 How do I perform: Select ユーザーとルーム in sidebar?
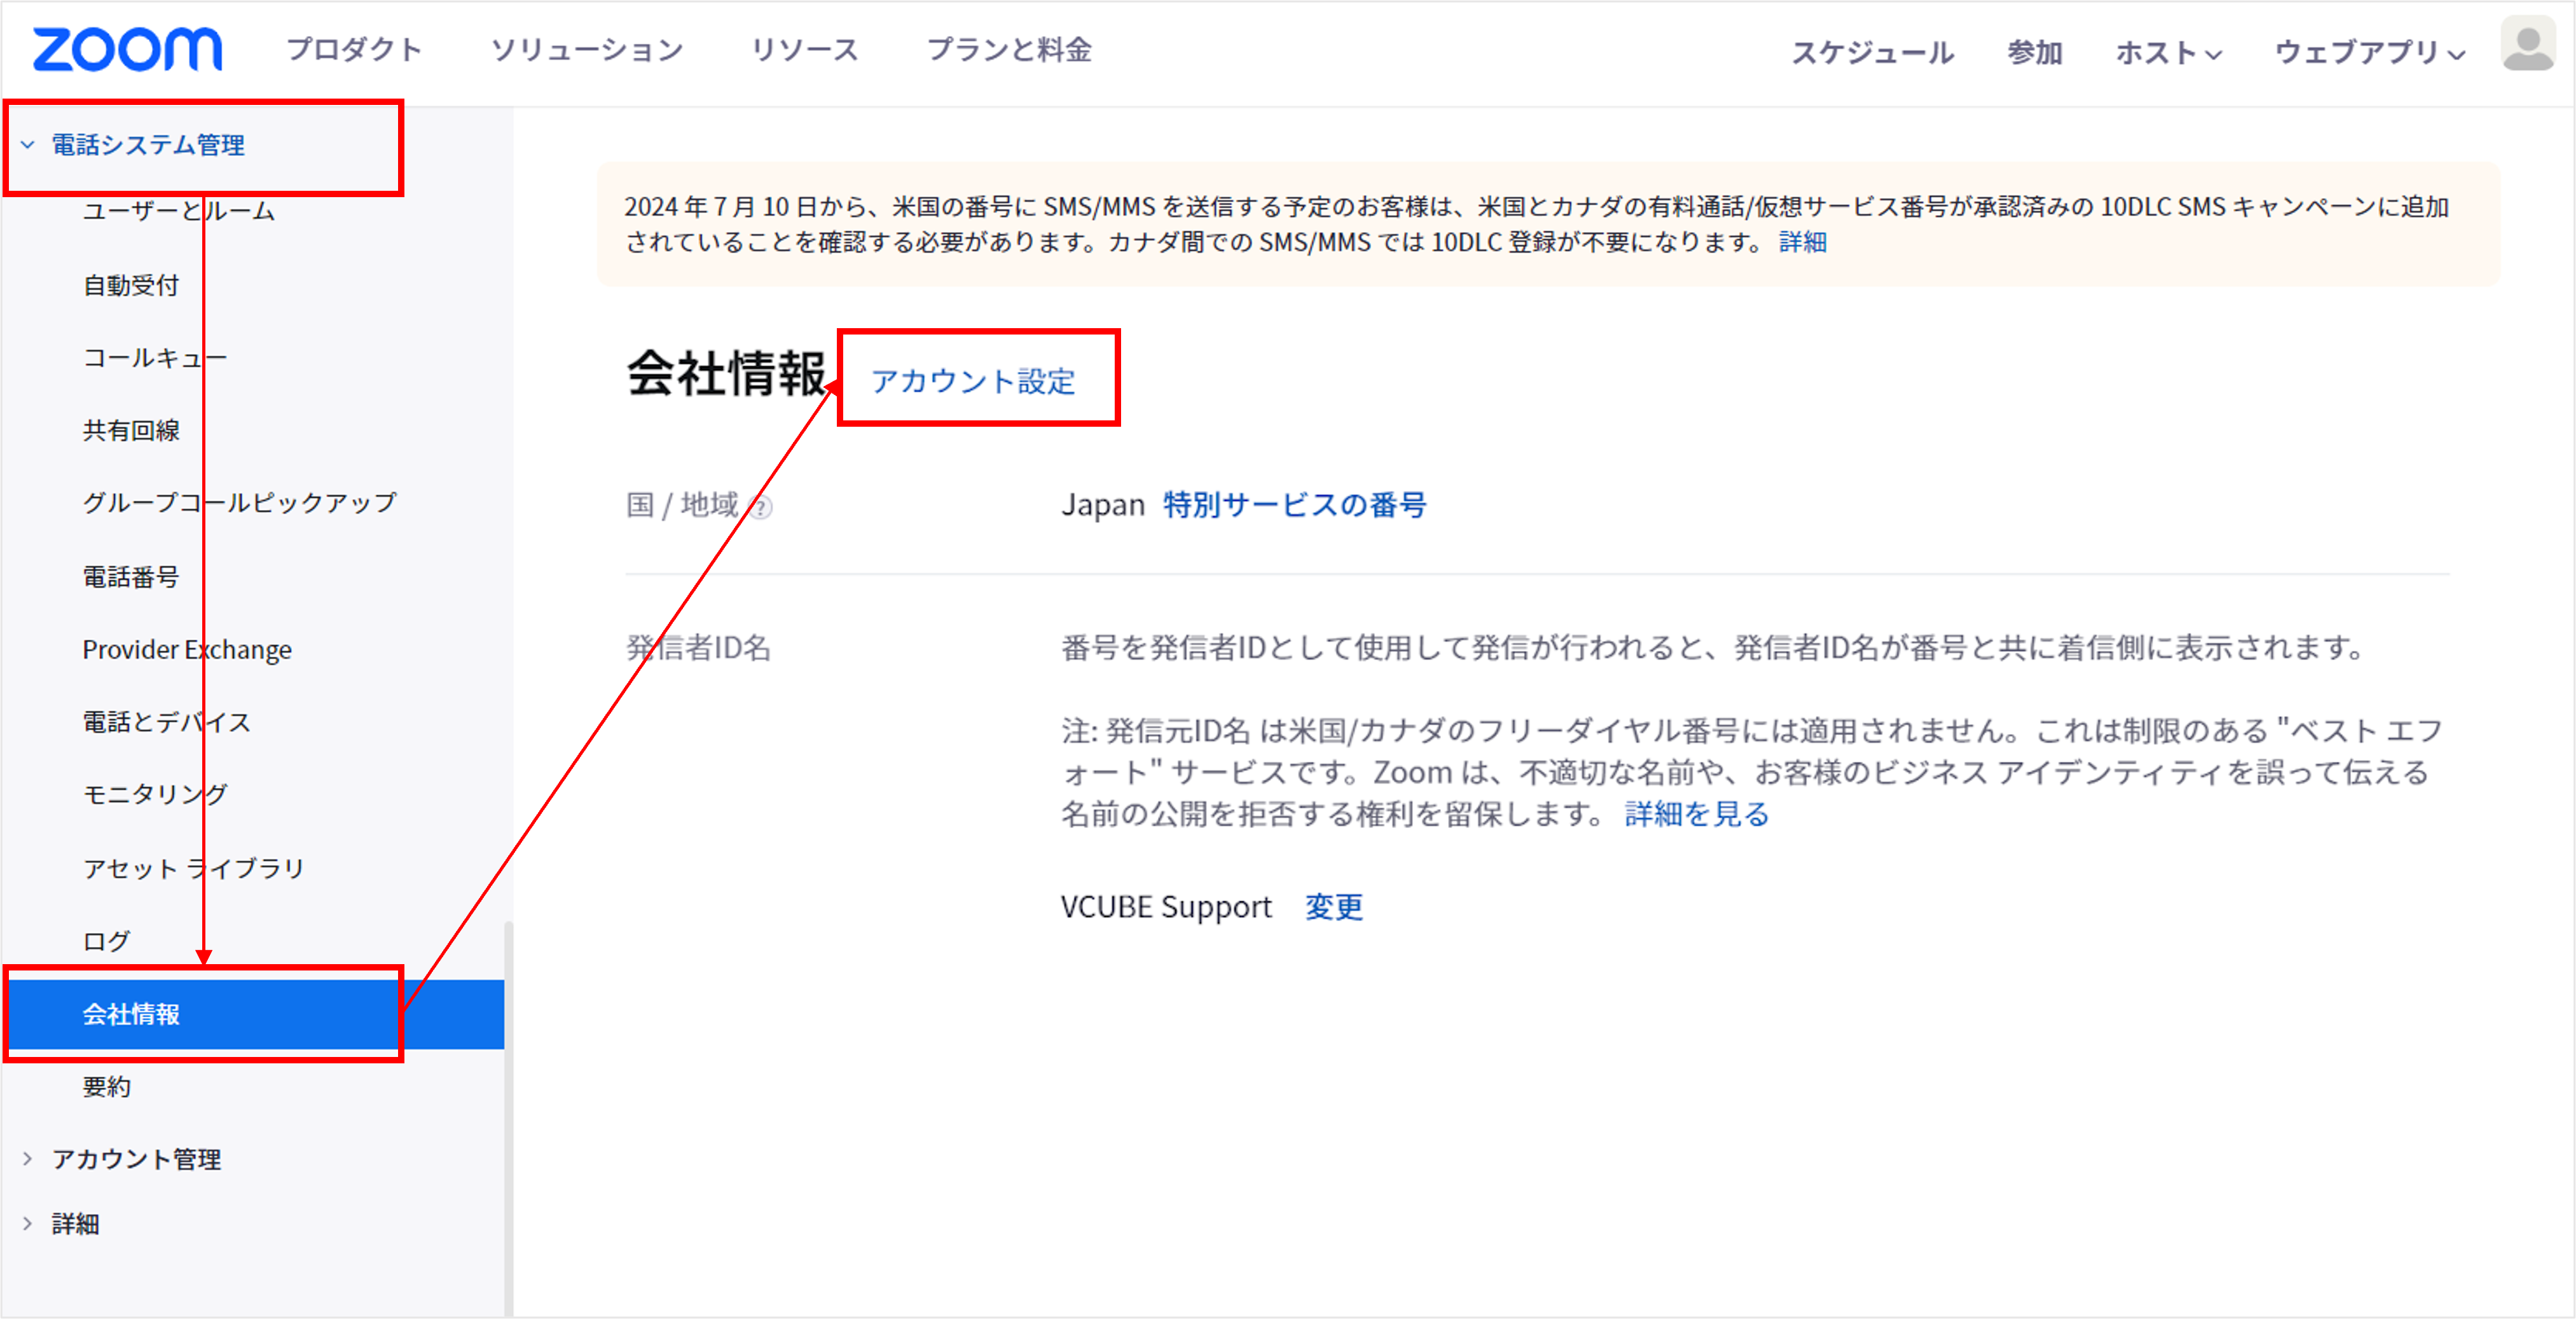pyautogui.click(x=178, y=211)
